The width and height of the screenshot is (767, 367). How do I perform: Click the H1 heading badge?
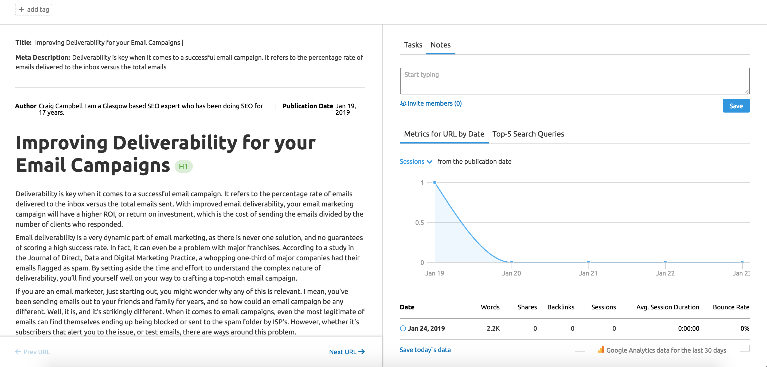pyautogui.click(x=183, y=166)
